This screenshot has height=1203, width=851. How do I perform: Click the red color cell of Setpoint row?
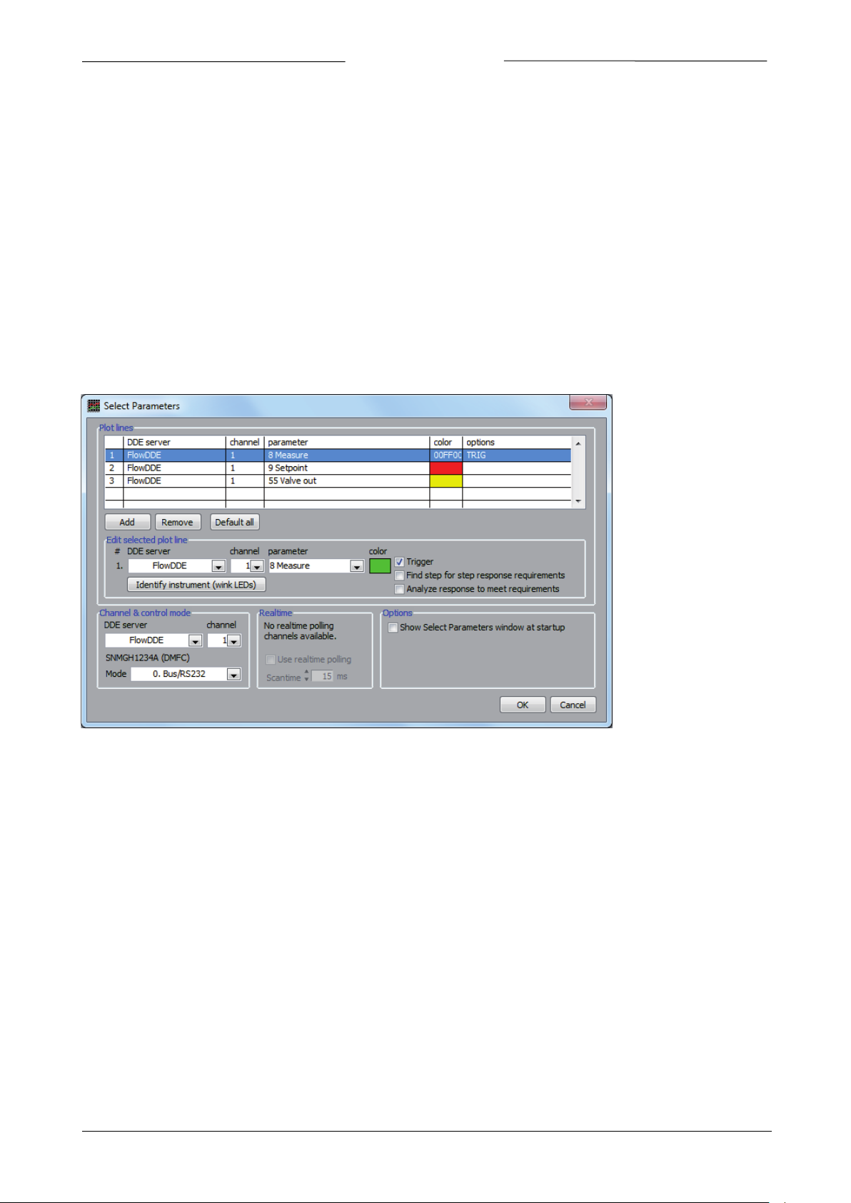click(446, 468)
